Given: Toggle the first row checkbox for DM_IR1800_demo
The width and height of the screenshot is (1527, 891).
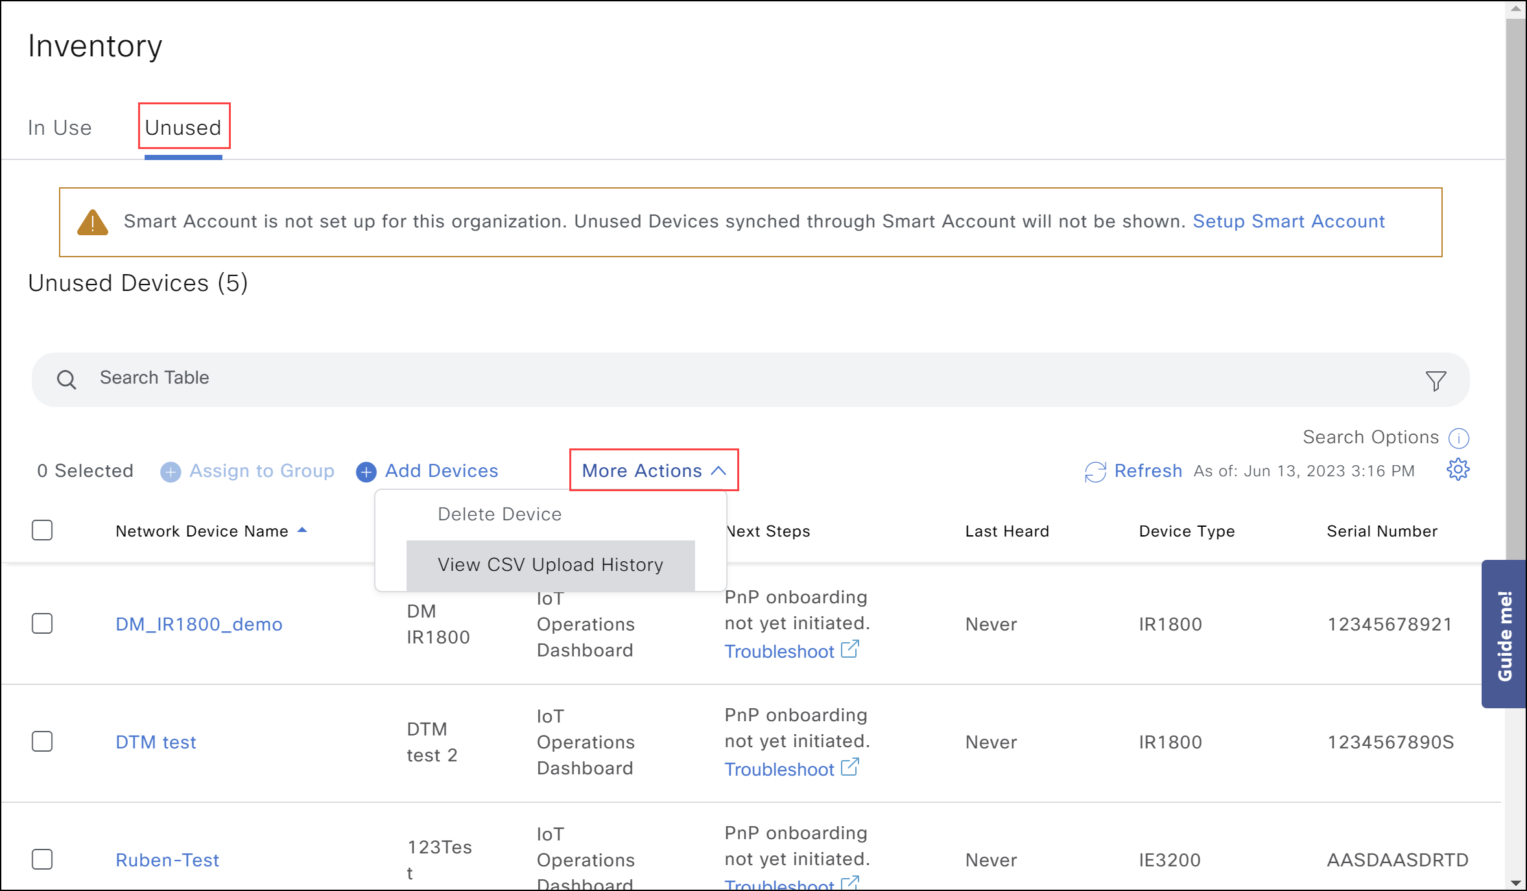Looking at the screenshot, I should click(42, 623).
